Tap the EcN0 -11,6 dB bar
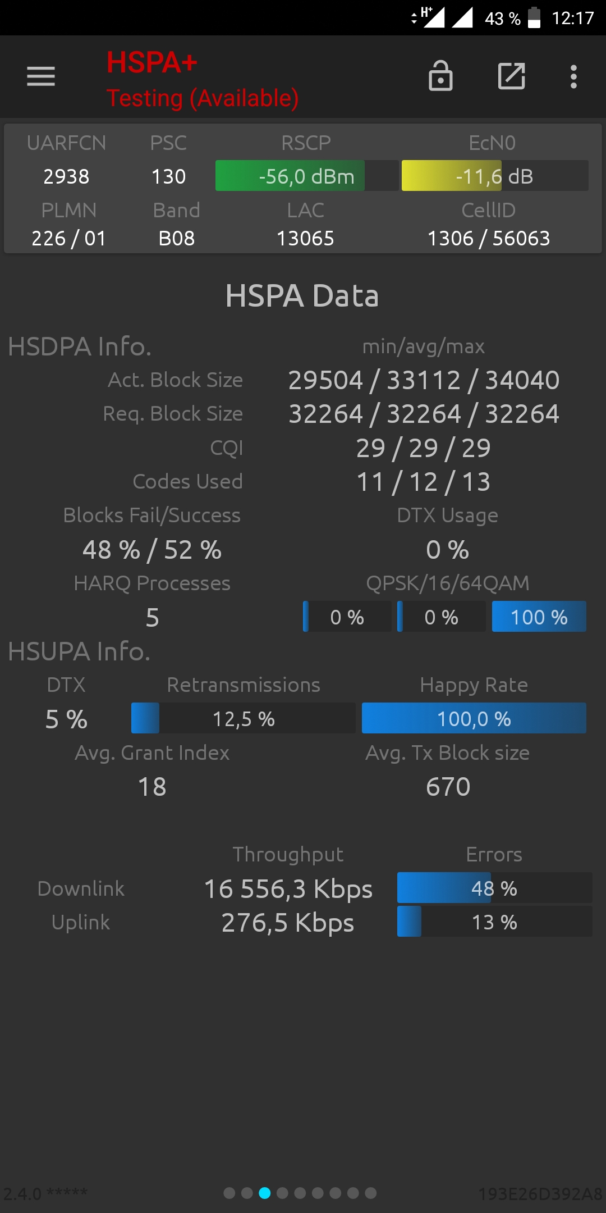 click(495, 176)
